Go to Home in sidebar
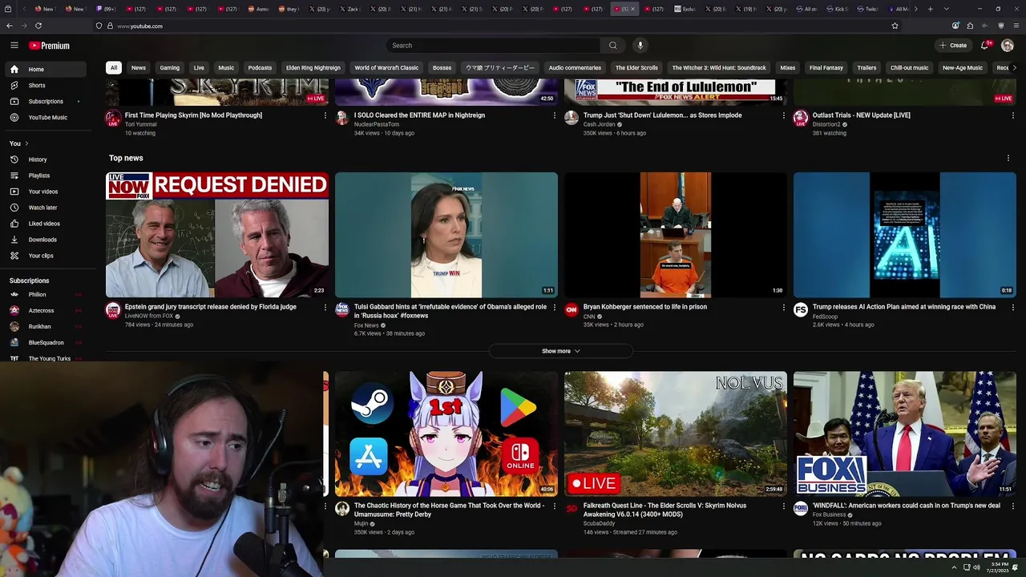The height and width of the screenshot is (577, 1026). 45,69
